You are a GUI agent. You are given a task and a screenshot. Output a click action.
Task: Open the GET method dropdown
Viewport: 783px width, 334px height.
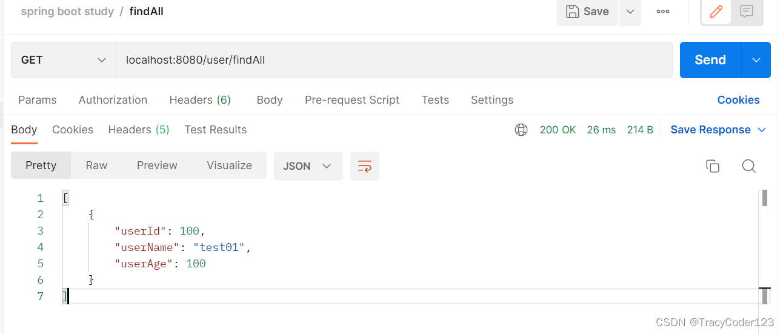64,60
